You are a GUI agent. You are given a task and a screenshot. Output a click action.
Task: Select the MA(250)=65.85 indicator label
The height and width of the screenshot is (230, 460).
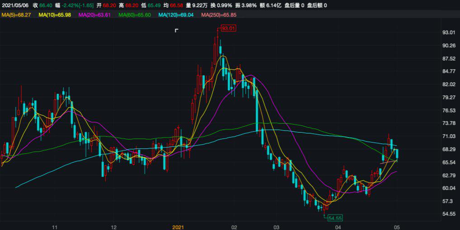point(218,15)
